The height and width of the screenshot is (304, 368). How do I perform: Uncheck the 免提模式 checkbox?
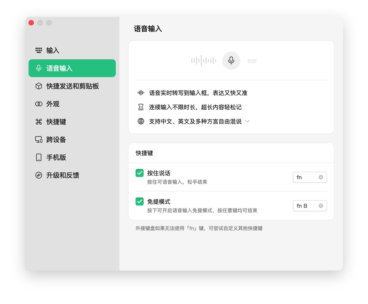(140, 202)
